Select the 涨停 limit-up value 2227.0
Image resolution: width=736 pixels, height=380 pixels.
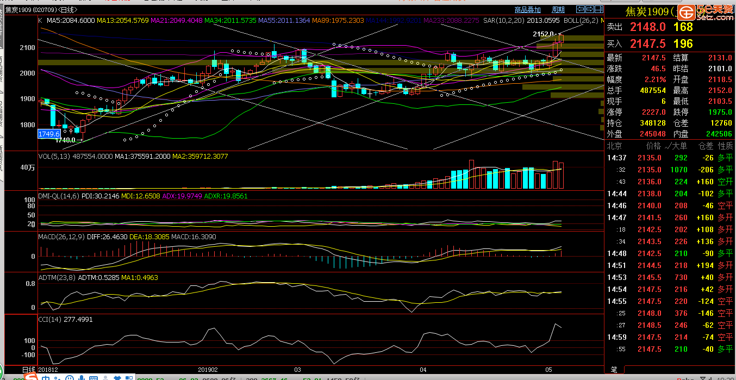coord(654,112)
